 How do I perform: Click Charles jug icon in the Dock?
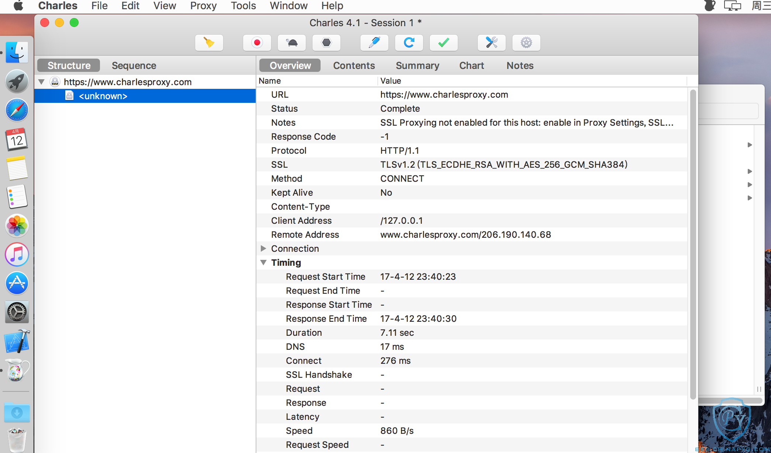[x=17, y=370]
